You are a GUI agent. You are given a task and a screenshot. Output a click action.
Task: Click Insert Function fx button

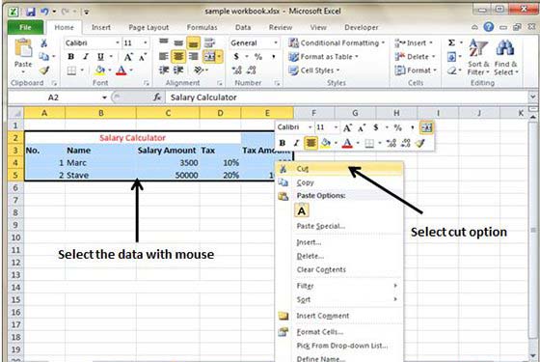tap(157, 97)
